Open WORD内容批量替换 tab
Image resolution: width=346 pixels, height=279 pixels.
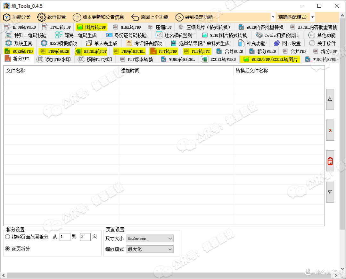[x=261, y=27]
